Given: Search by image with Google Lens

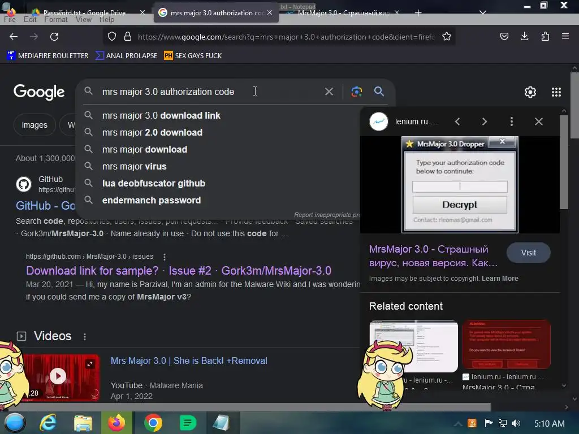Looking at the screenshot, I should coord(356,92).
